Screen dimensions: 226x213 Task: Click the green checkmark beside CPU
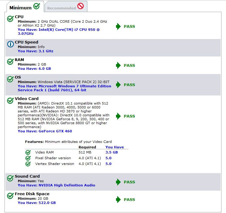point(11,19)
